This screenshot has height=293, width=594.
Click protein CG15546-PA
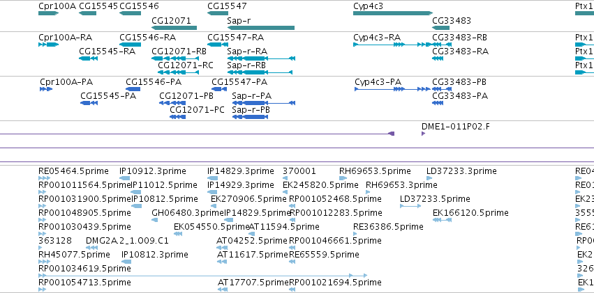[133, 89]
